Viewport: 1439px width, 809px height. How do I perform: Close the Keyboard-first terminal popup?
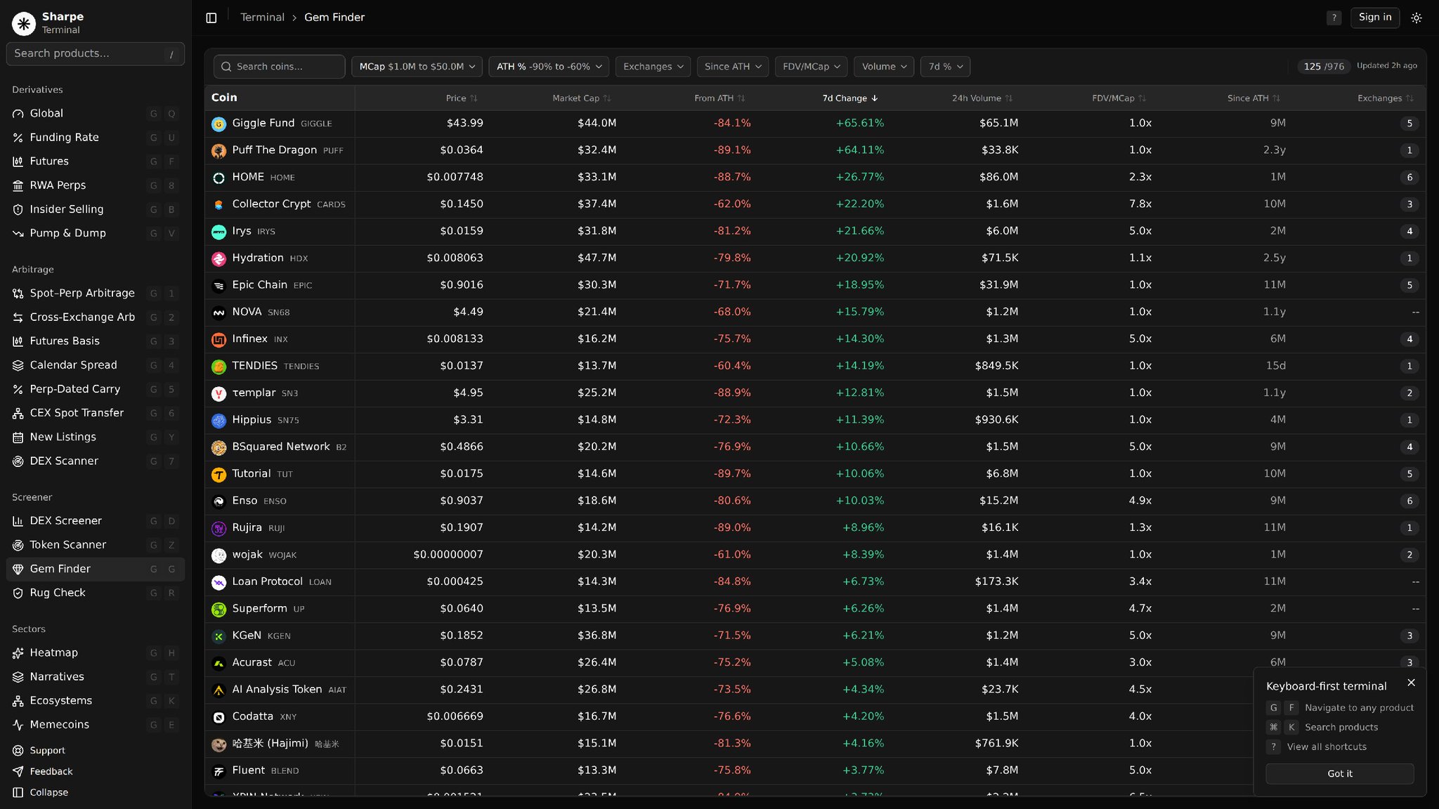(x=1411, y=683)
